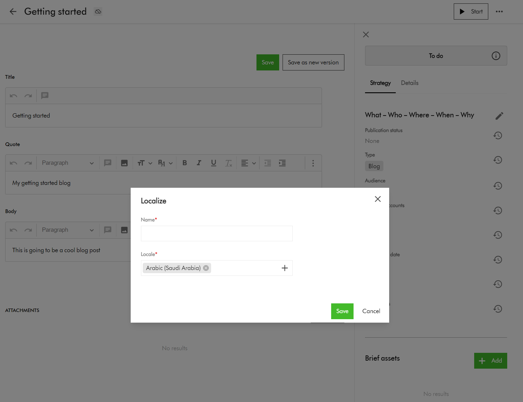Click the back arrow beside Getting started
523x402 pixels.
tap(13, 12)
